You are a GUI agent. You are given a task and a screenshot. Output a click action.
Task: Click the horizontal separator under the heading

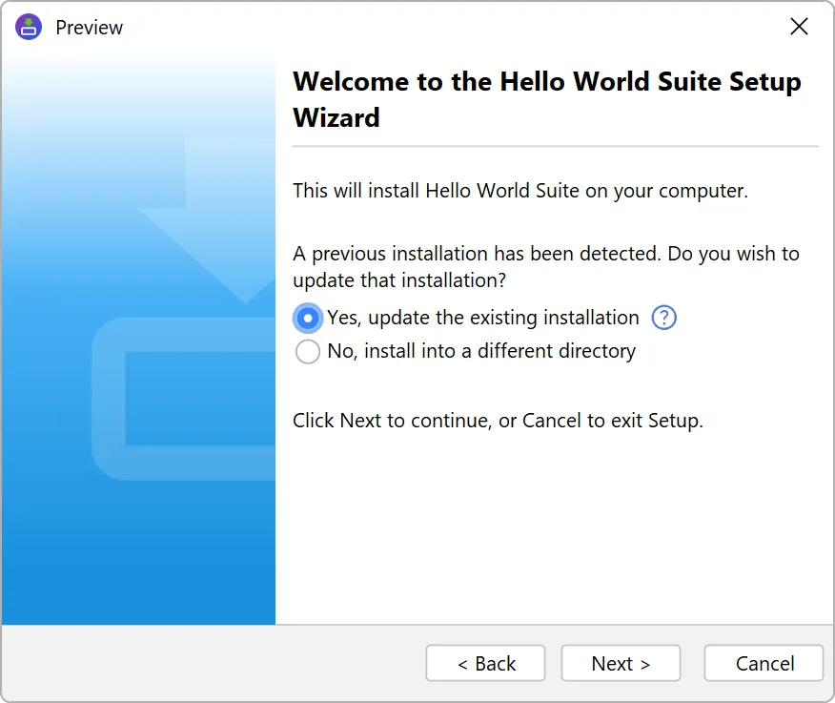555,147
